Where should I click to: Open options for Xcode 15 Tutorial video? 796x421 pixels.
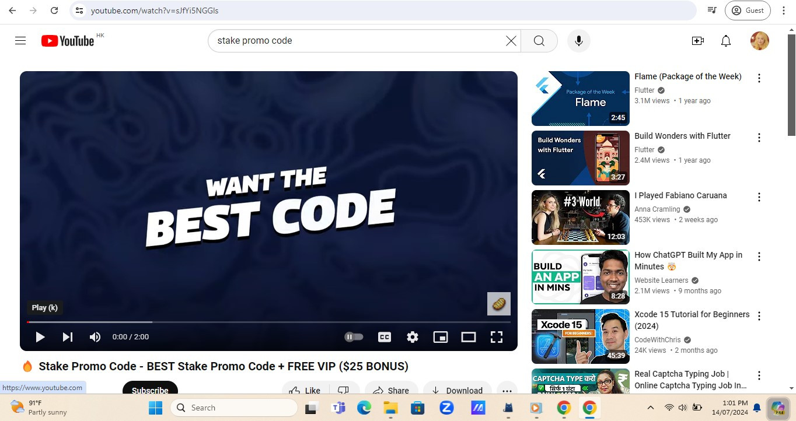coord(759,316)
